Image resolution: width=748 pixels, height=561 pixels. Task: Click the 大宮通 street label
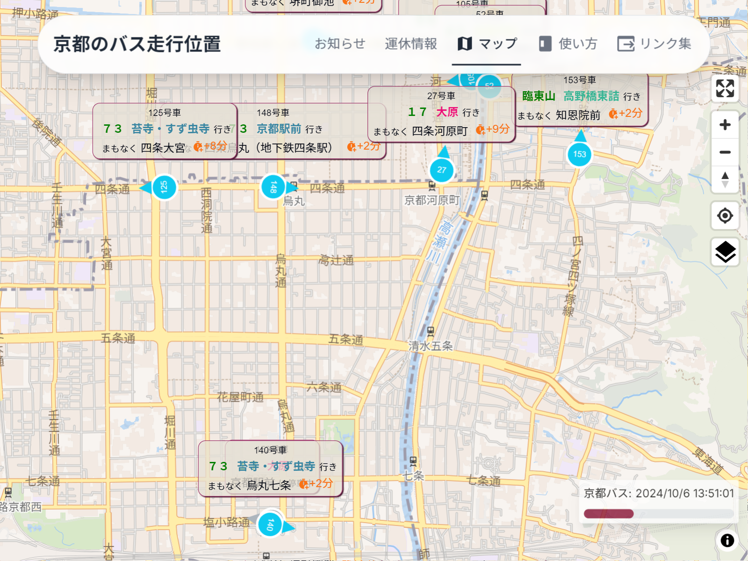tap(107, 254)
